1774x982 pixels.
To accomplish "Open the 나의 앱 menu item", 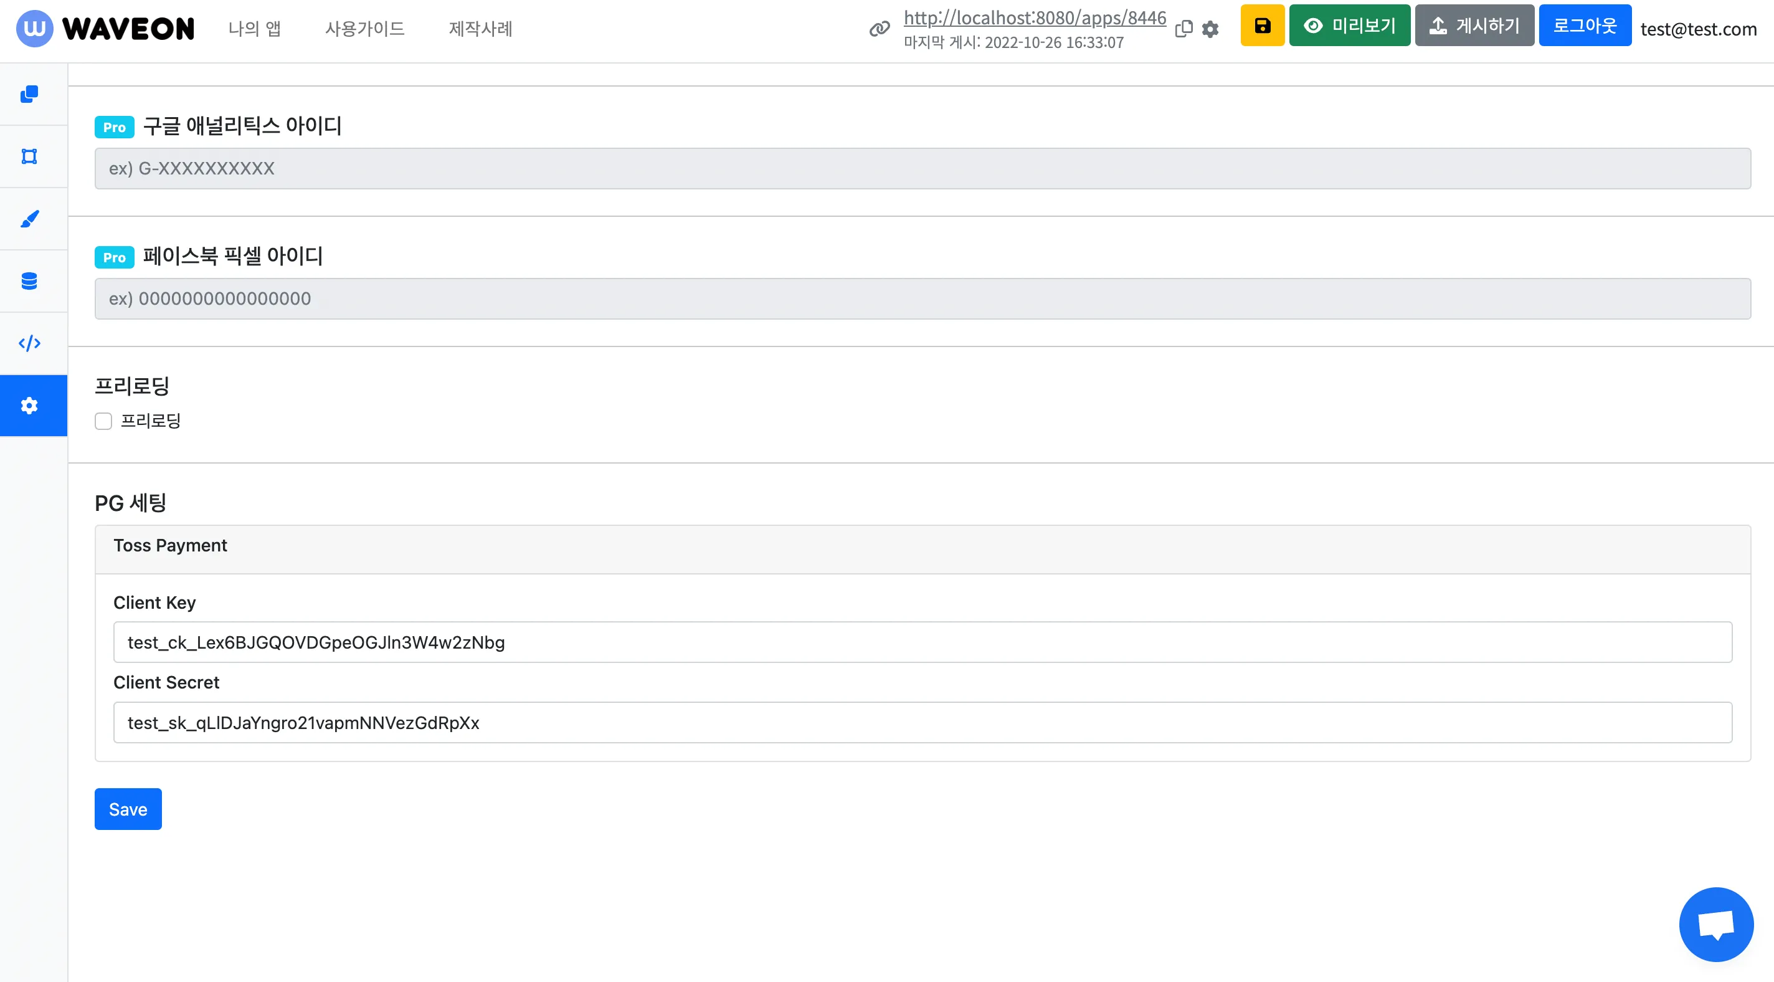I will [x=254, y=28].
